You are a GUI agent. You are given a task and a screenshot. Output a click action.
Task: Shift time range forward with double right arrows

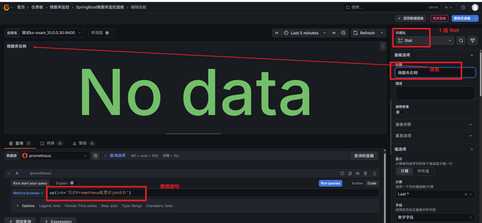334,33
